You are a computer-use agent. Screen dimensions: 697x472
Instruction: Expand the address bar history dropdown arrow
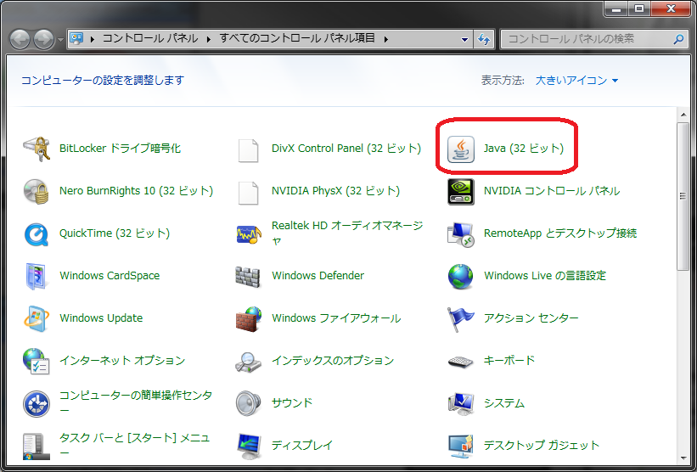pyautogui.click(x=464, y=39)
